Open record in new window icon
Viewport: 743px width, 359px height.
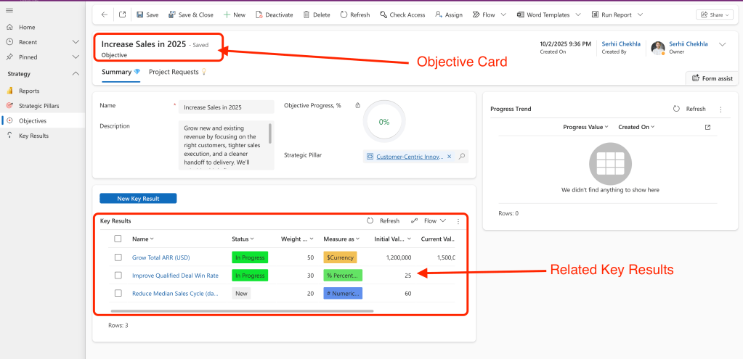click(x=122, y=15)
